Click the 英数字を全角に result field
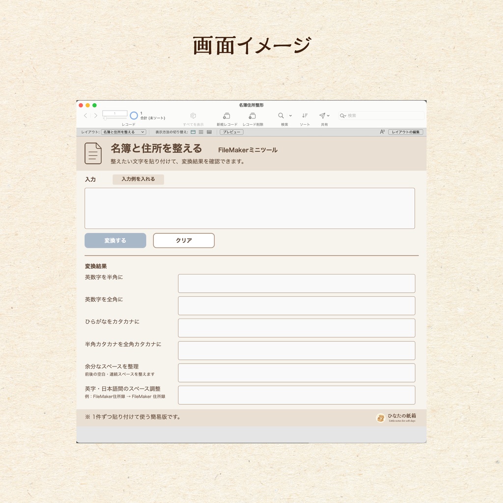This screenshot has height=503, width=503. click(296, 306)
